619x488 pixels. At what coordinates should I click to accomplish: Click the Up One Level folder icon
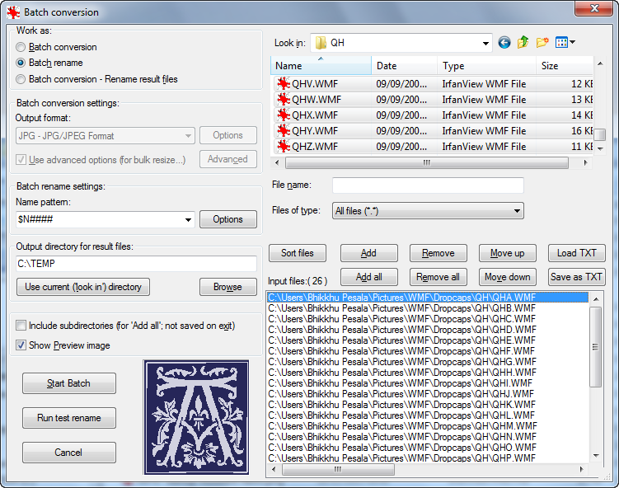coord(523,43)
